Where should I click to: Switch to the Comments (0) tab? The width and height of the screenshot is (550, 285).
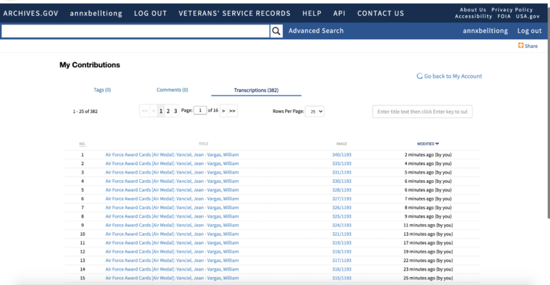(x=172, y=90)
